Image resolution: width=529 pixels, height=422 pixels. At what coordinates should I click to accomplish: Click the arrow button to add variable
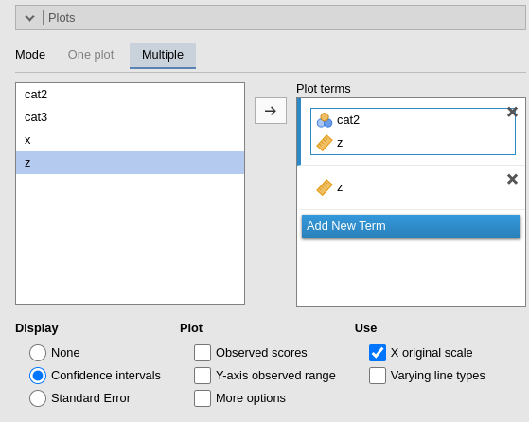pos(271,111)
